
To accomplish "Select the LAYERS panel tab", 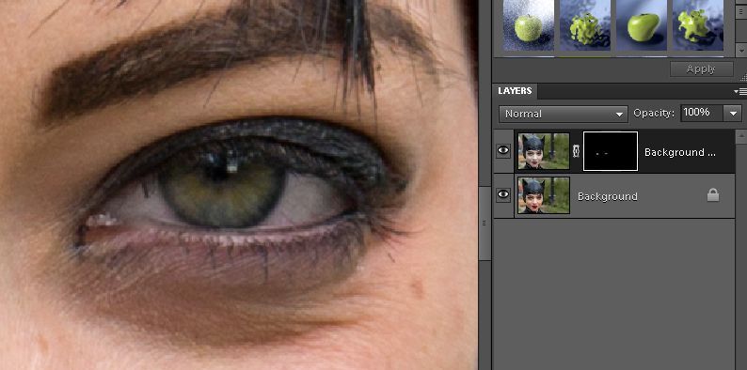I will tap(515, 91).
